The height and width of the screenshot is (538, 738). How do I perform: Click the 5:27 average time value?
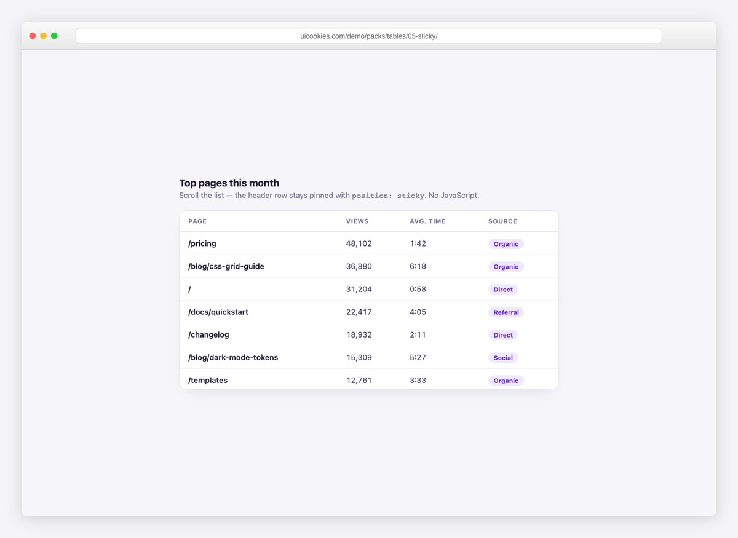(x=418, y=357)
